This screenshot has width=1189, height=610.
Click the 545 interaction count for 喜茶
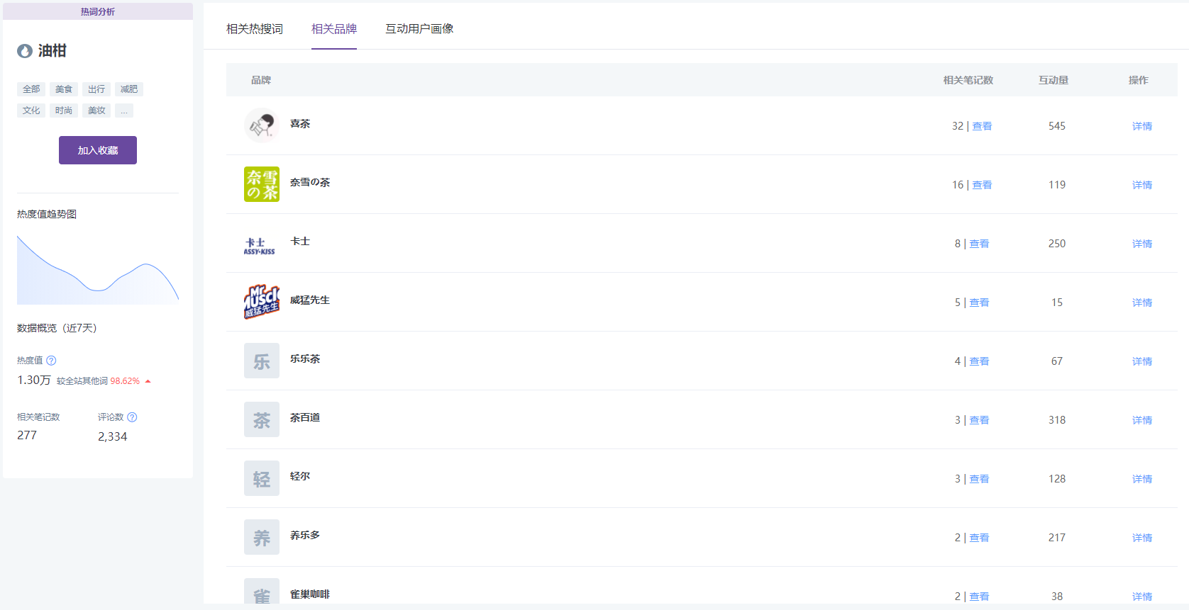(1057, 126)
